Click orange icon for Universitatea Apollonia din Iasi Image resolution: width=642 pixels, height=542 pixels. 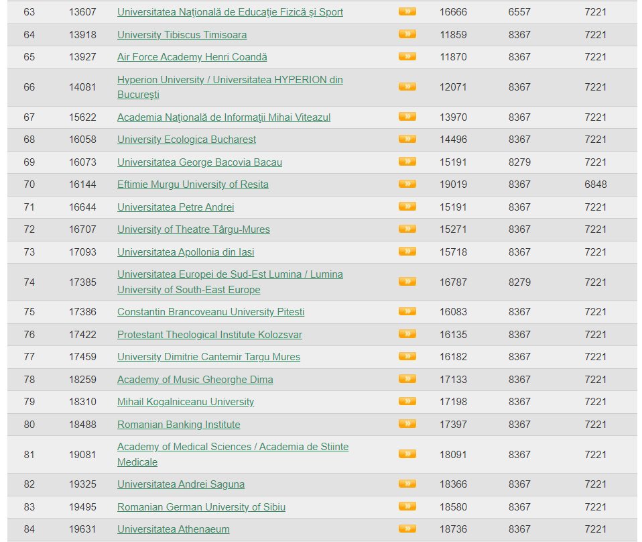point(407,252)
